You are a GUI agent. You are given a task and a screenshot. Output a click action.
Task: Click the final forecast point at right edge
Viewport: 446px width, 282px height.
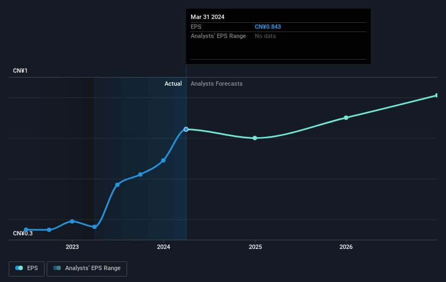[437, 95]
